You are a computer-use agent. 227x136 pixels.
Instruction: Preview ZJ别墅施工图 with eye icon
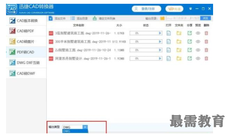coord(198,50)
